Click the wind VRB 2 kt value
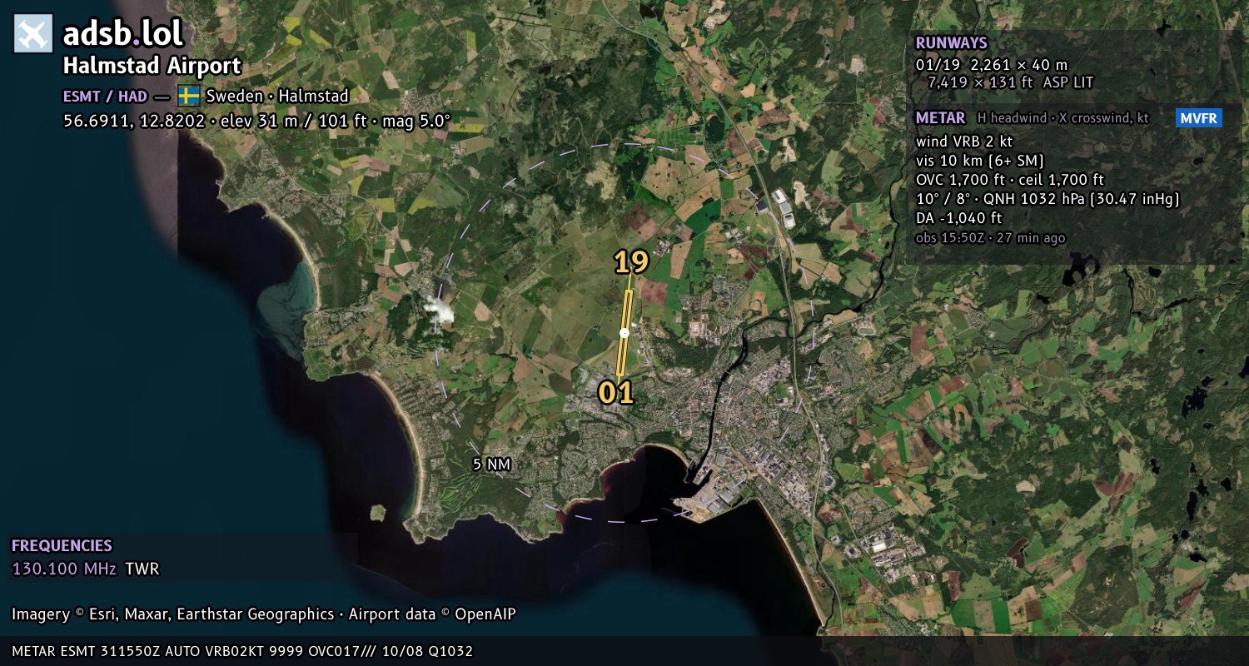Image resolution: width=1249 pixels, height=666 pixels. 964,142
